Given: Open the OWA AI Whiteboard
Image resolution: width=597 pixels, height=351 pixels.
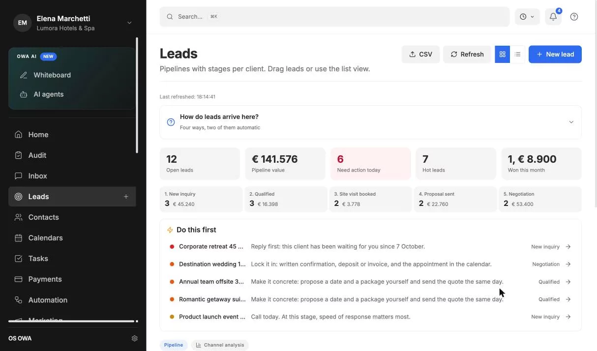Looking at the screenshot, I should [72, 75].
